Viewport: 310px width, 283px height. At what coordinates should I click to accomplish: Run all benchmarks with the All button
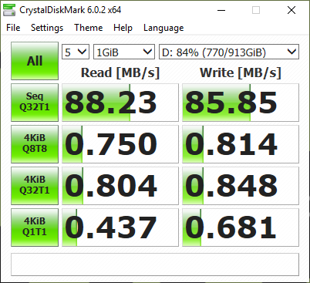click(35, 61)
